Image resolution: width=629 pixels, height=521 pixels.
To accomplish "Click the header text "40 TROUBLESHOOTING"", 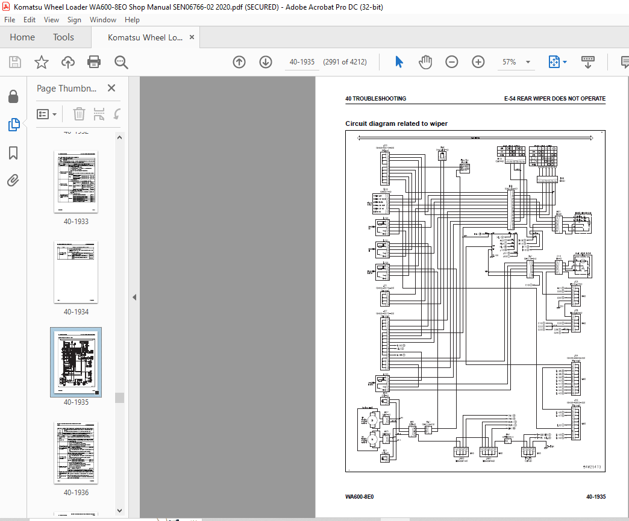I will tap(375, 98).
